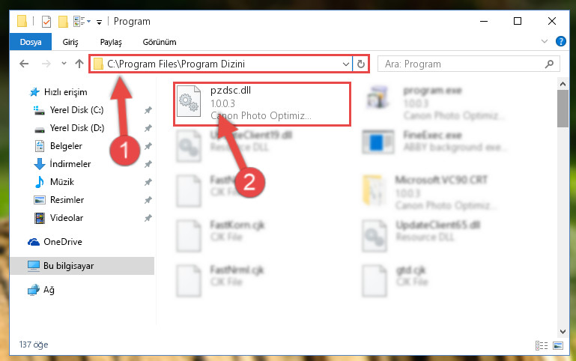Switch to large thumbnails view icon
The image size is (576, 361).
(x=557, y=345)
